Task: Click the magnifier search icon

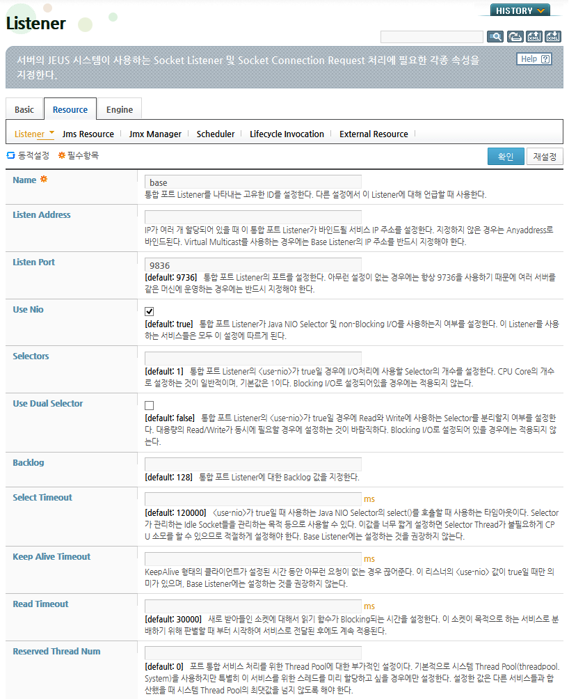Action: (x=495, y=37)
